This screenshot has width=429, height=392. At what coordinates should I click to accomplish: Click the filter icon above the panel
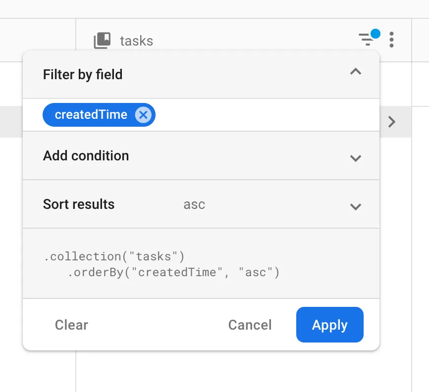pos(367,39)
